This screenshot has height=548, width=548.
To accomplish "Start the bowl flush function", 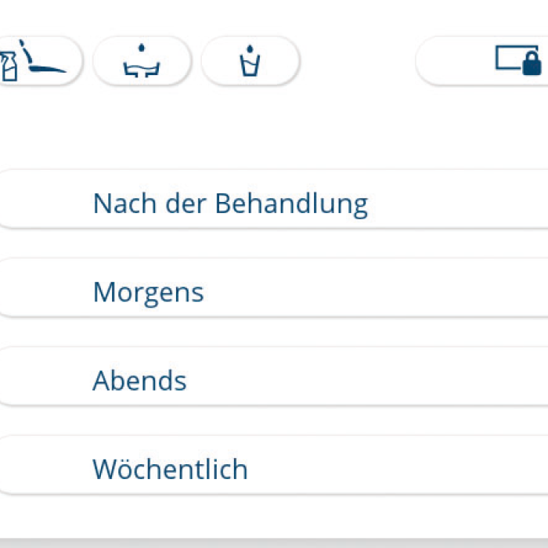I will [142, 60].
